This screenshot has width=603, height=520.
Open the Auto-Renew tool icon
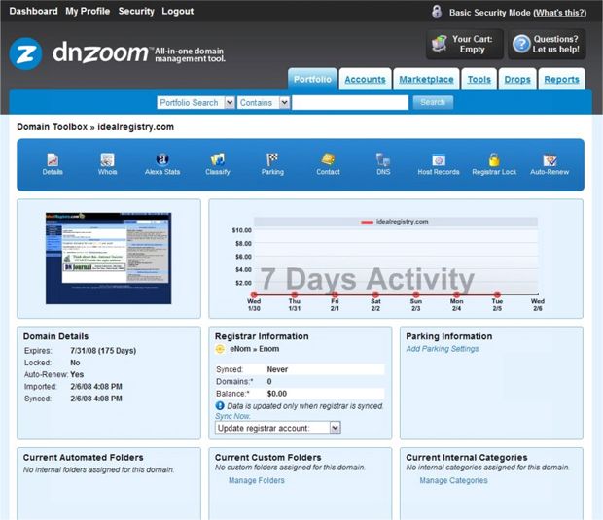[x=550, y=159]
